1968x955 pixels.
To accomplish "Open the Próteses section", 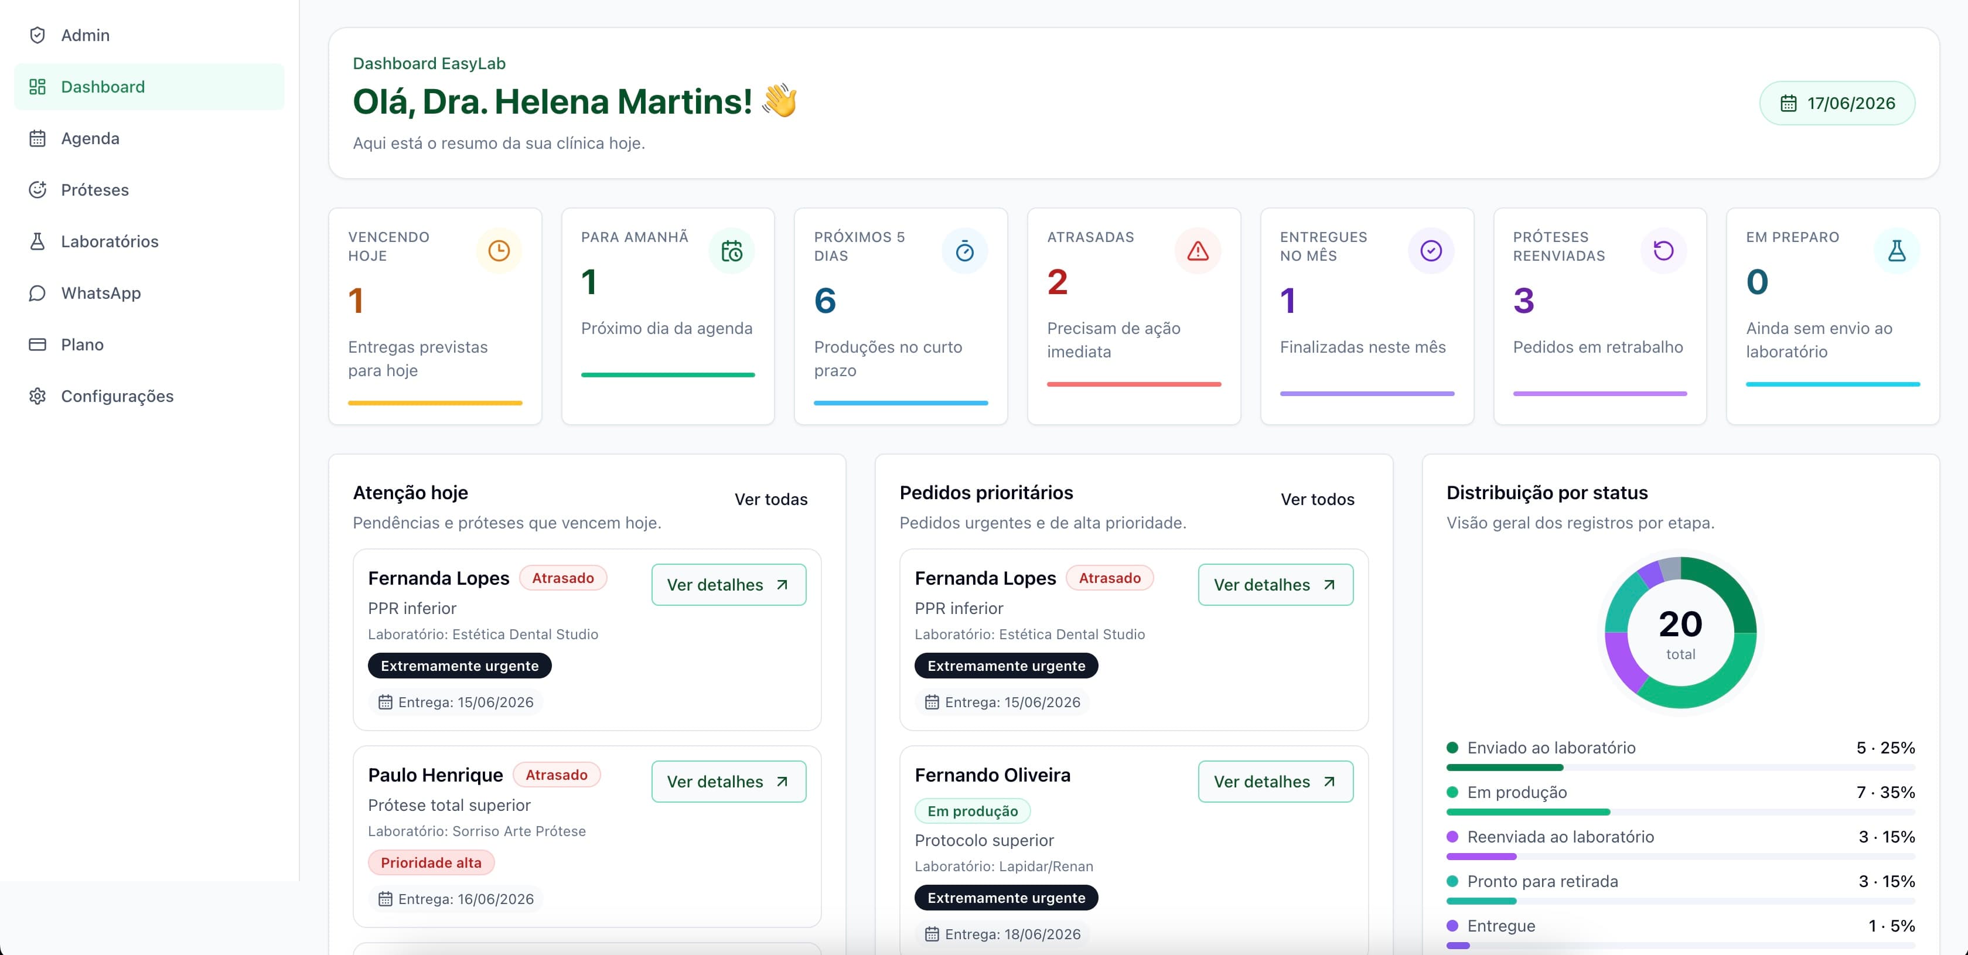I will (149, 189).
